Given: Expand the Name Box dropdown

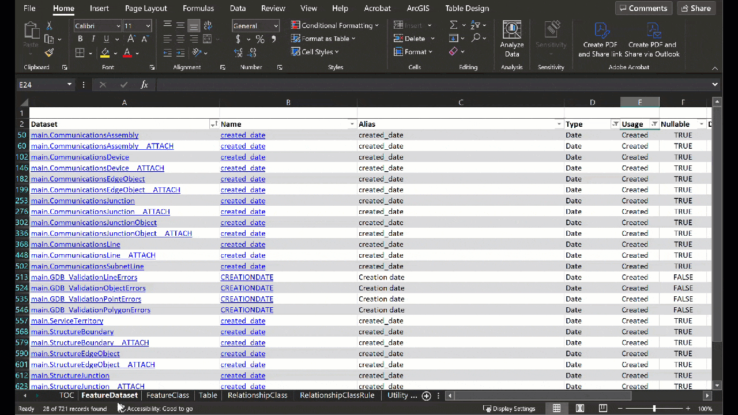Looking at the screenshot, I should coord(69,85).
